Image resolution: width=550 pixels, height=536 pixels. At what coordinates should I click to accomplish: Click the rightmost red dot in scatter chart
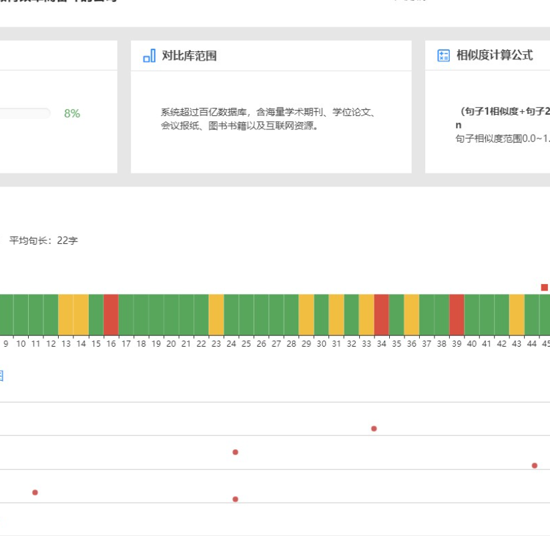[x=535, y=465]
